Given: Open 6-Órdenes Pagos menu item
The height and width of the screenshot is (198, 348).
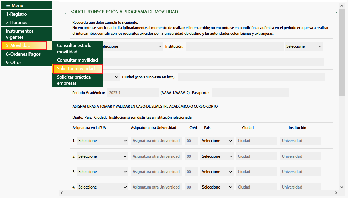Looking at the screenshot, I should tap(26, 54).
